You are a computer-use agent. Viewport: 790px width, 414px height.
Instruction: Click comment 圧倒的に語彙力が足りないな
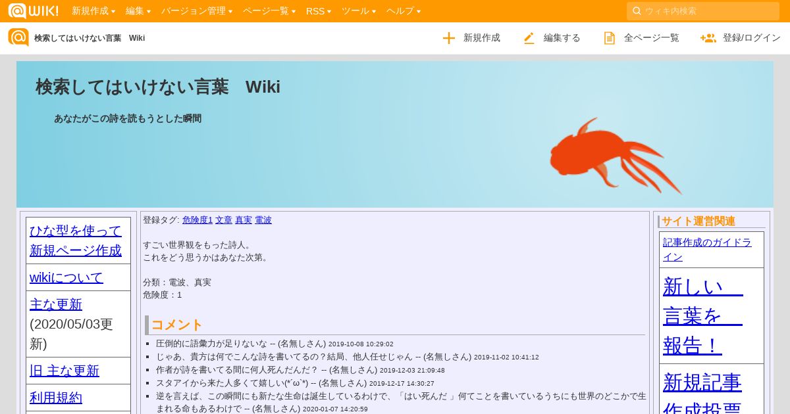[212, 344]
